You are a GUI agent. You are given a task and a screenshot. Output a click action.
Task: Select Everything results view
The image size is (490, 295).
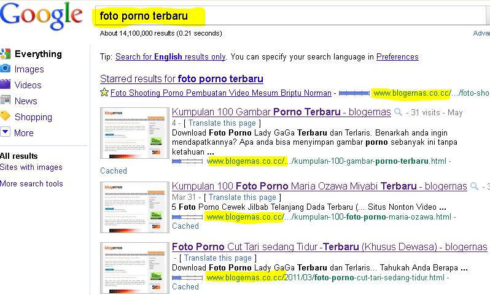click(38, 54)
